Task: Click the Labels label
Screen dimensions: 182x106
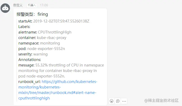Action: click(x=24, y=27)
